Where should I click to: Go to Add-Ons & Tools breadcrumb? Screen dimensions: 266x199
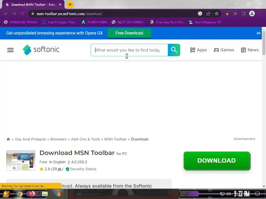(x=85, y=139)
